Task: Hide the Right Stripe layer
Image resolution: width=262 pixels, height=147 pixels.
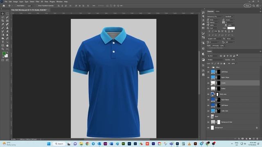Action: 208,78
